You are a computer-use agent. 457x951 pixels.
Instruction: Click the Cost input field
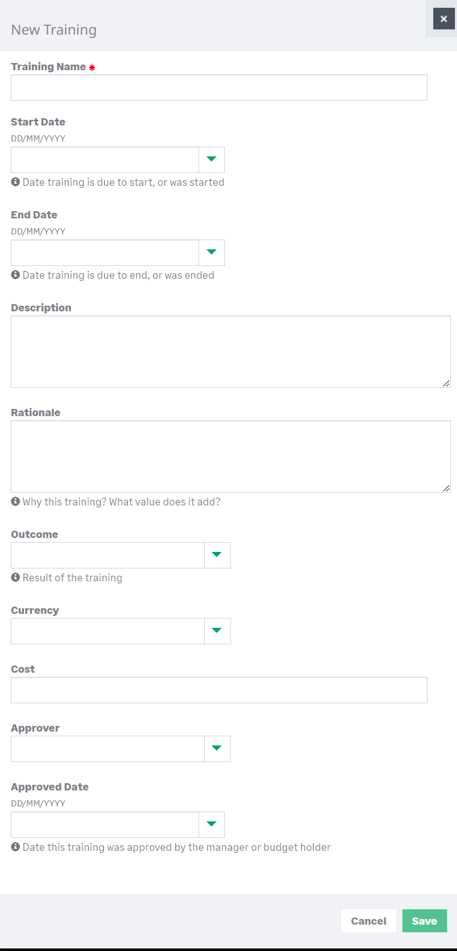(219, 690)
